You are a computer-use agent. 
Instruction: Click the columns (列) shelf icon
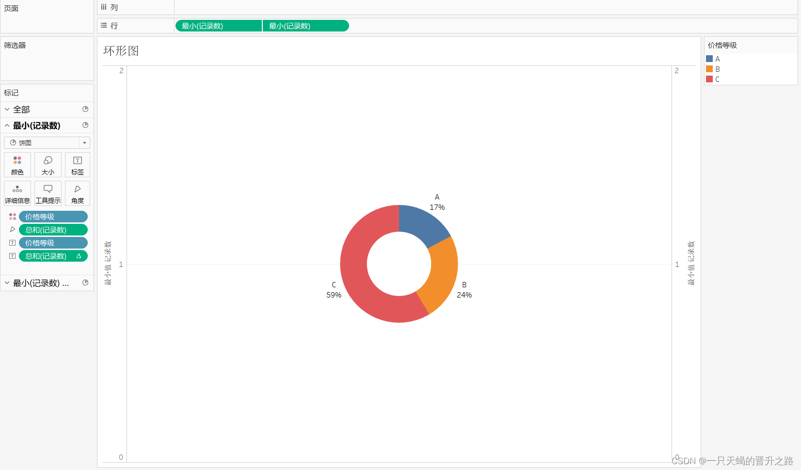(x=104, y=7)
